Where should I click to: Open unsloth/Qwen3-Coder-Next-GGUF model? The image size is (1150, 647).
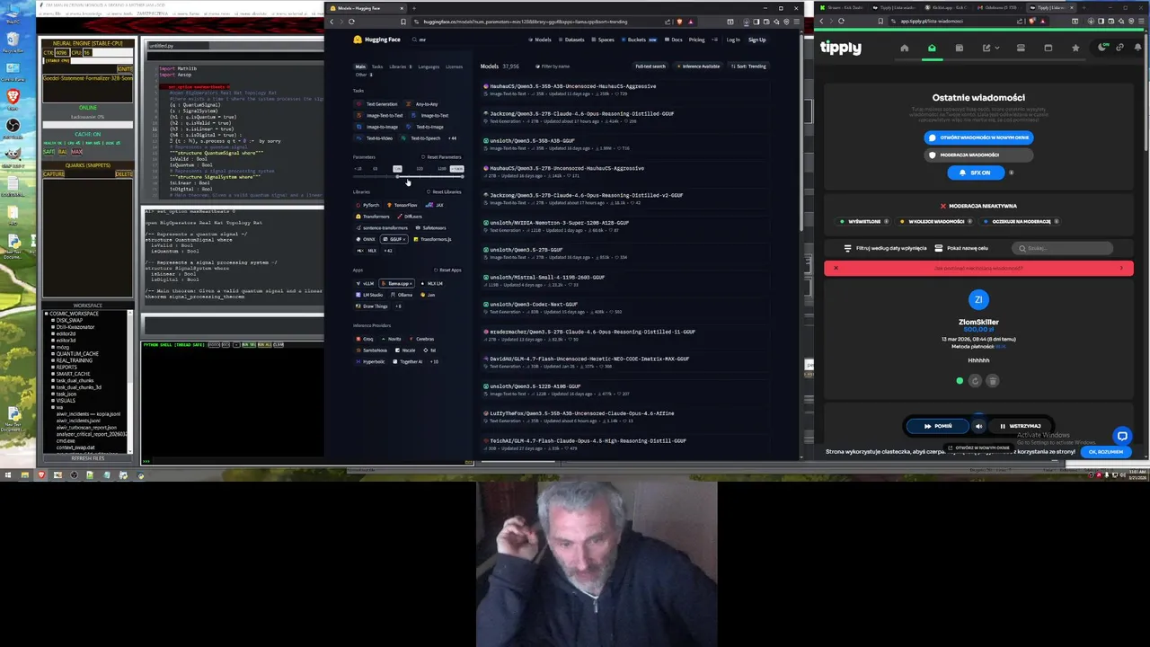coord(534,305)
